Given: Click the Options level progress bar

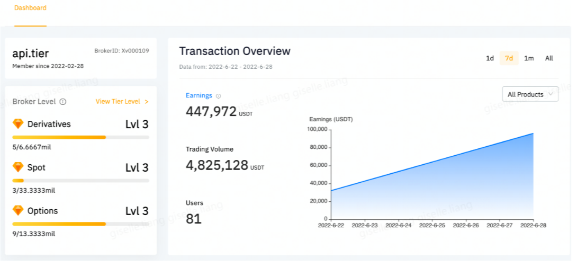Looking at the screenshot, I should pos(80,224).
